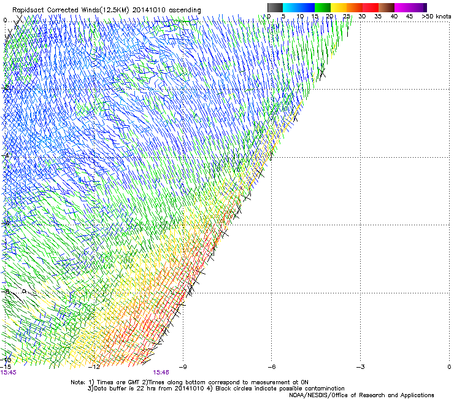The width and height of the screenshot is (454, 399).
Task: Click the purple '15:46' time label
Action: [161, 373]
